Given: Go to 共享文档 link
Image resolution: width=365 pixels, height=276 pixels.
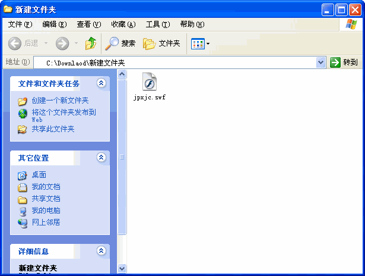Looking at the screenshot, I should coord(46,199).
